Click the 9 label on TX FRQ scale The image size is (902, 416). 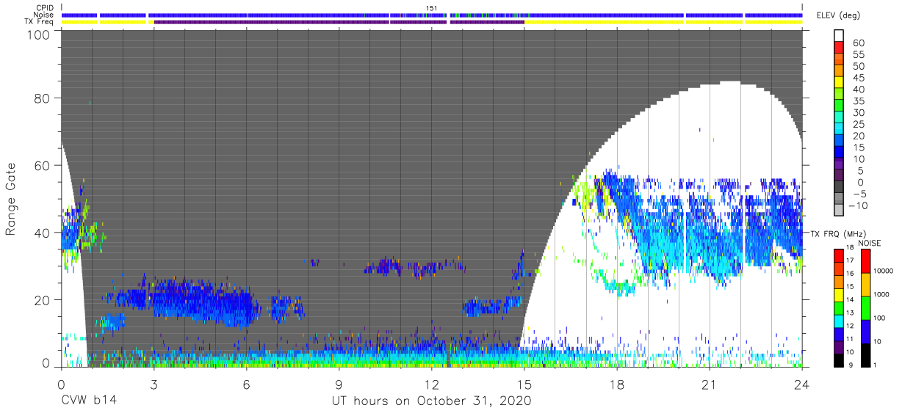[851, 365]
